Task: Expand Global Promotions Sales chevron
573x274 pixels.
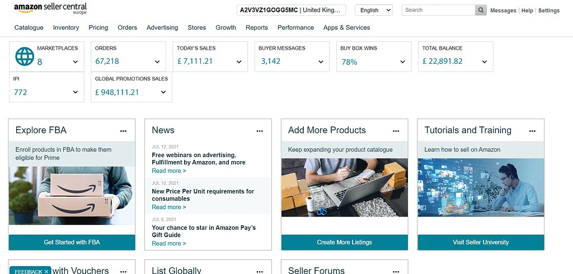Action: 163,92
